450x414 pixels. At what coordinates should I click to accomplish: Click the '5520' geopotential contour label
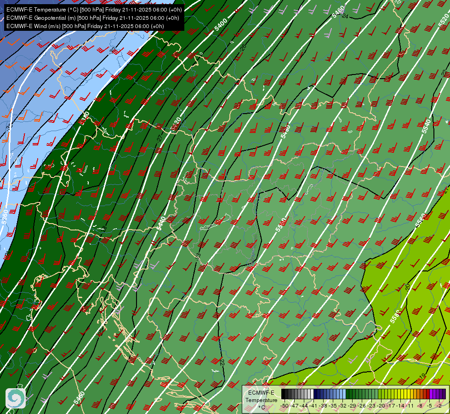[444, 21]
